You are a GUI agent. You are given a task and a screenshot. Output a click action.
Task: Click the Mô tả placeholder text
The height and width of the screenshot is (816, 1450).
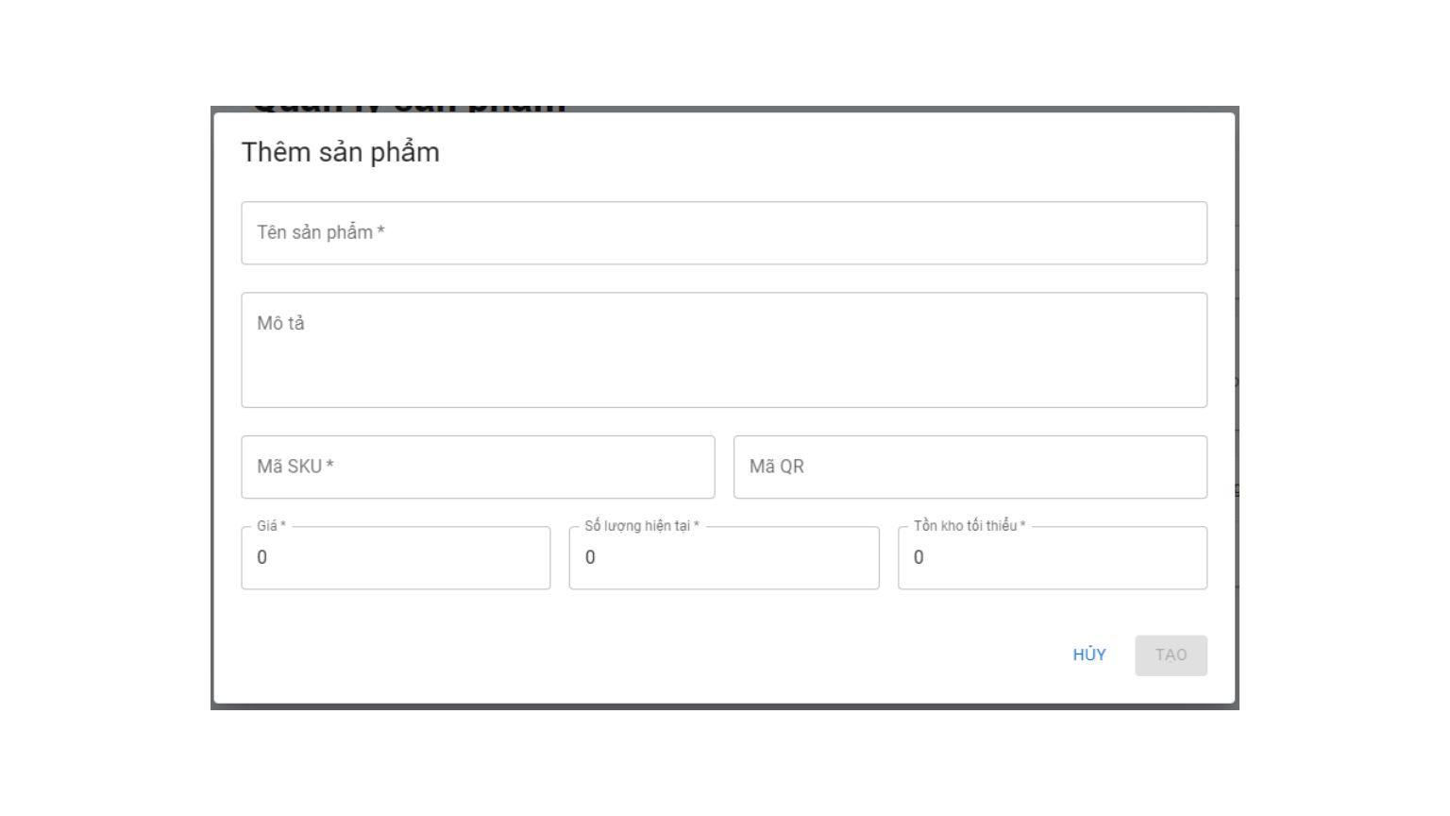(280, 323)
